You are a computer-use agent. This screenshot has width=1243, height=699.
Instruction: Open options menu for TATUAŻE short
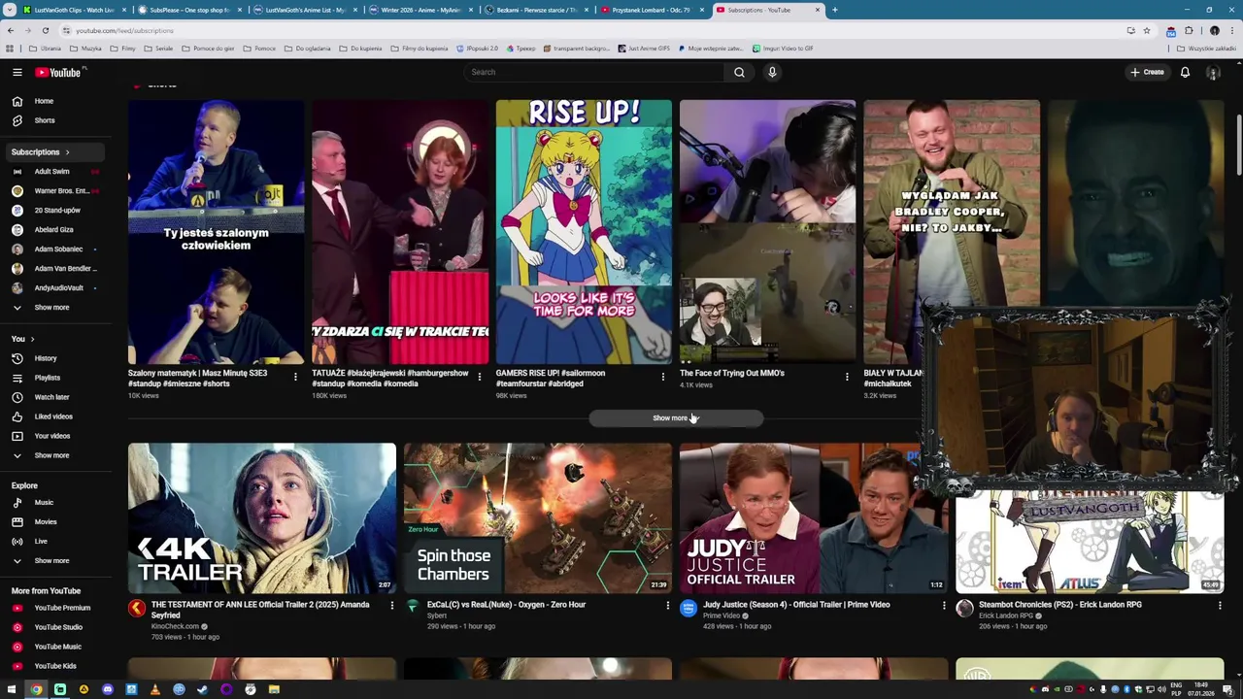pos(479,377)
